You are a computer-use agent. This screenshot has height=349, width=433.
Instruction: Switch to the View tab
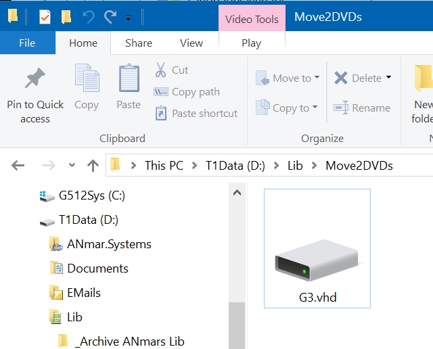(x=191, y=43)
